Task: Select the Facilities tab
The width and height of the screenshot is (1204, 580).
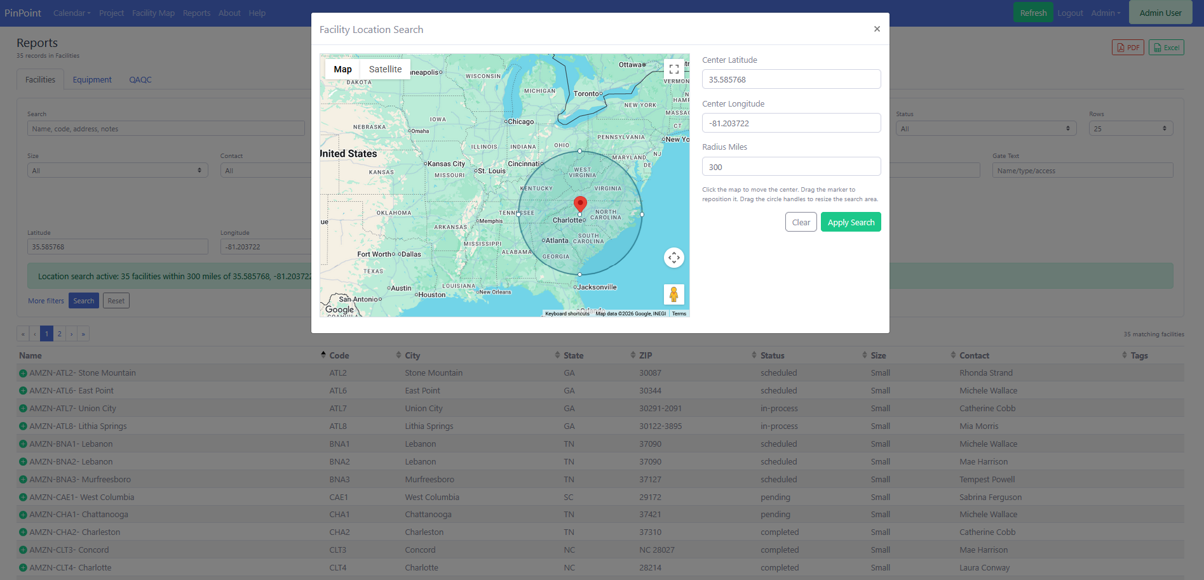Action: tap(40, 79)
